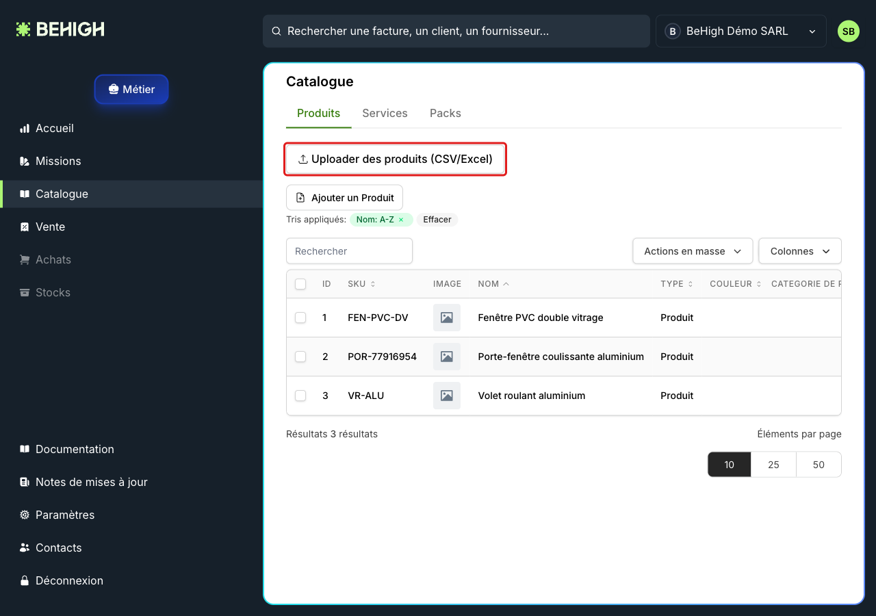This screenshot has height=616, width=876.
Task: Click the Achats cart icon
Action: click(25, 260)
